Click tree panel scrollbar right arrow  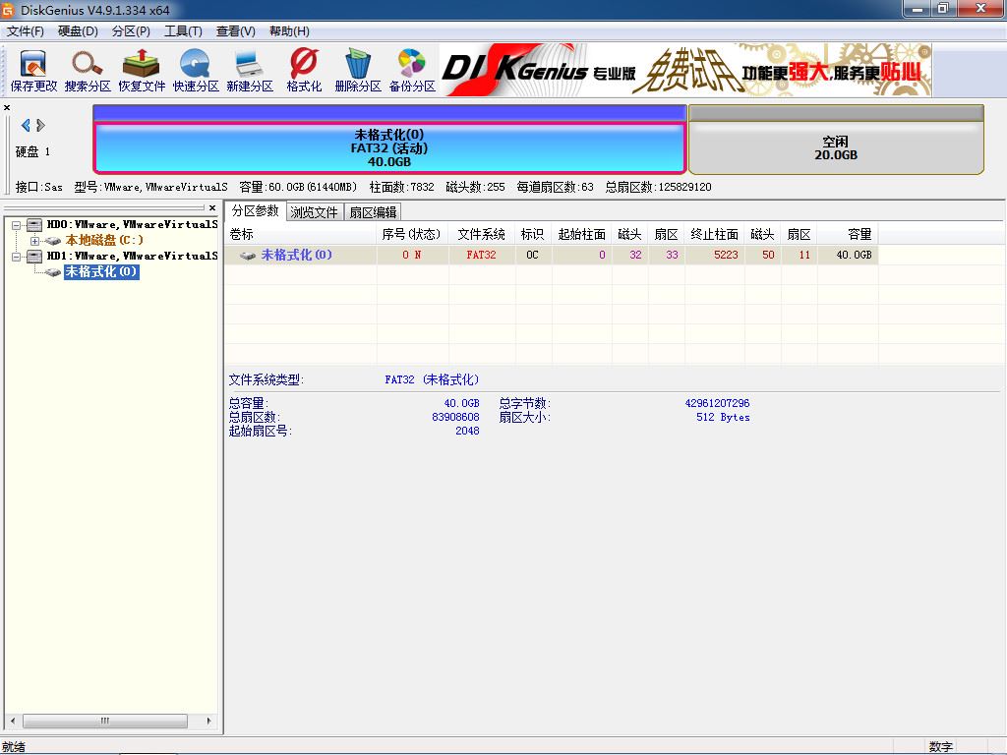pyautogui.click(x=208, y=721)
